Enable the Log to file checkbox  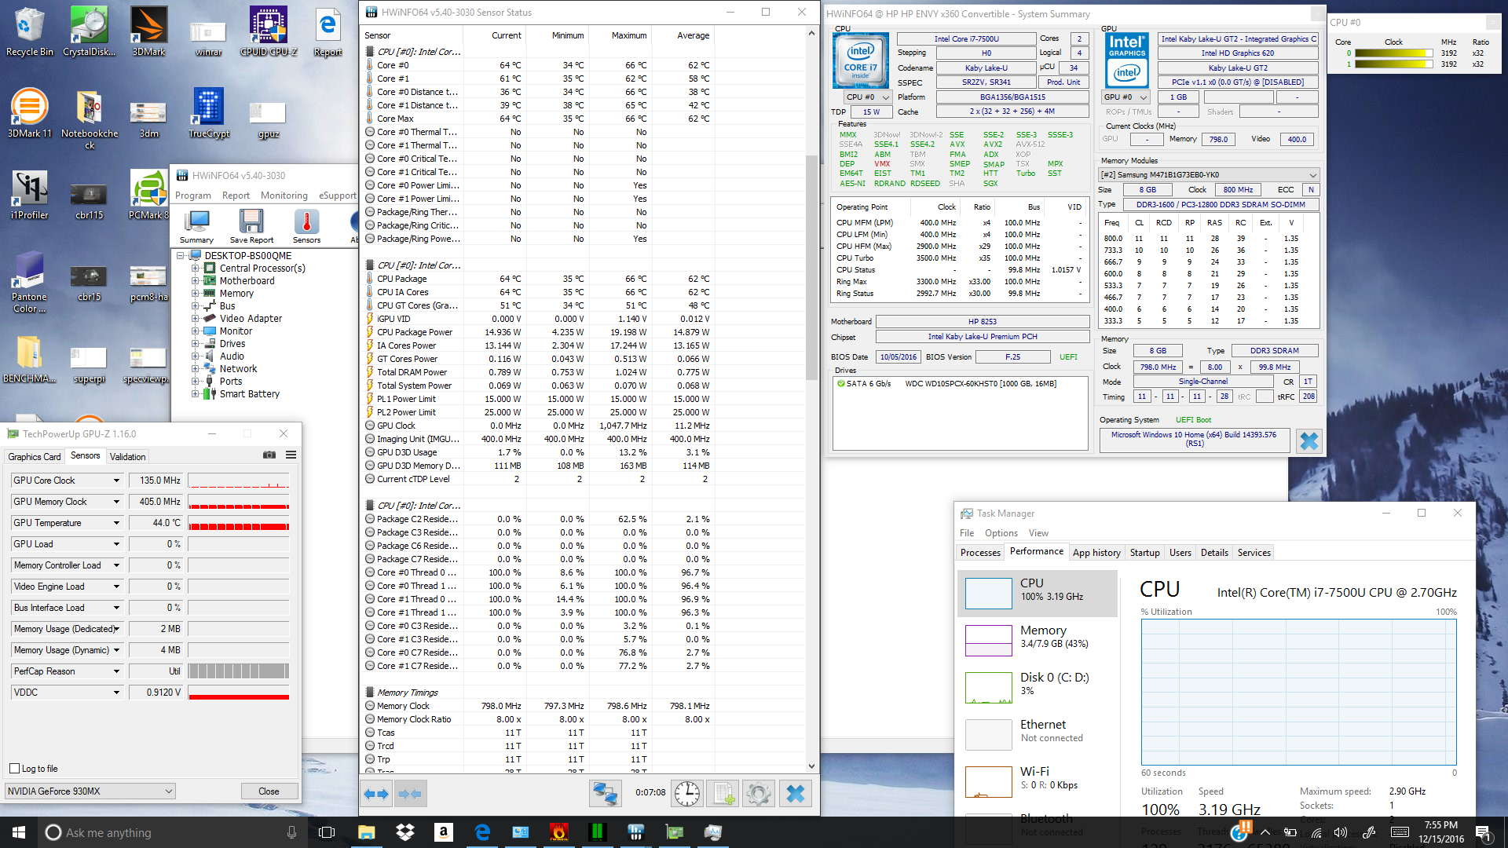(x=14, y=769)
